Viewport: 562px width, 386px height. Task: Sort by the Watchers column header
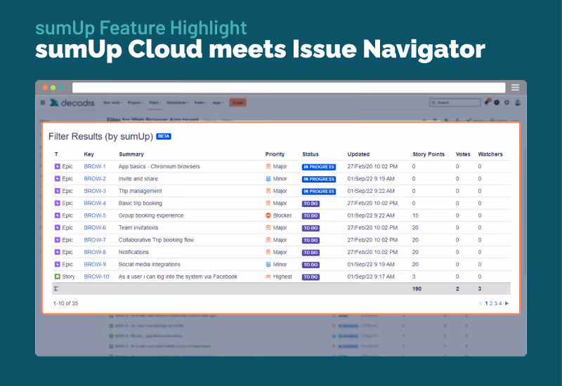(490, 154)
